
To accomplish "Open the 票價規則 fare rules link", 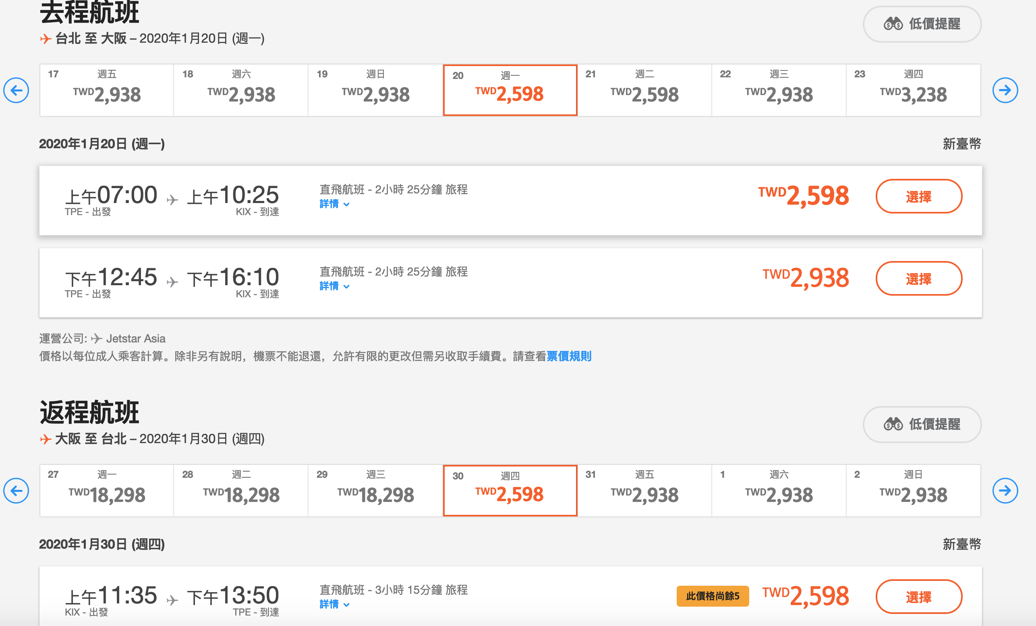I will pos(568,356).
